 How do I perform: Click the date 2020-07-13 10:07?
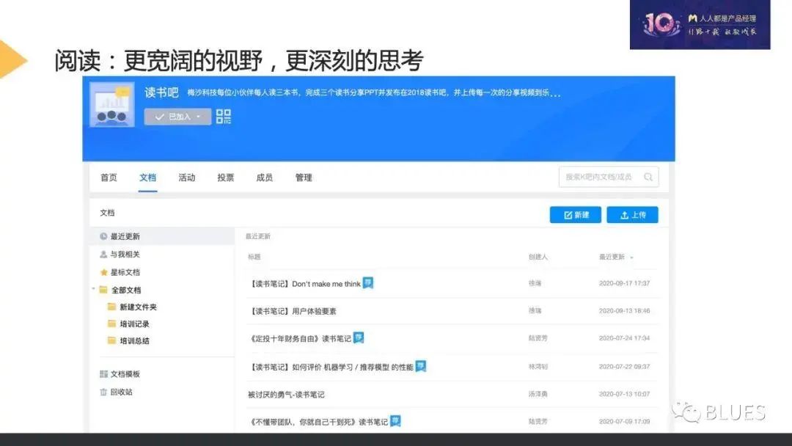pyautogui.click(x=624, y=393)
